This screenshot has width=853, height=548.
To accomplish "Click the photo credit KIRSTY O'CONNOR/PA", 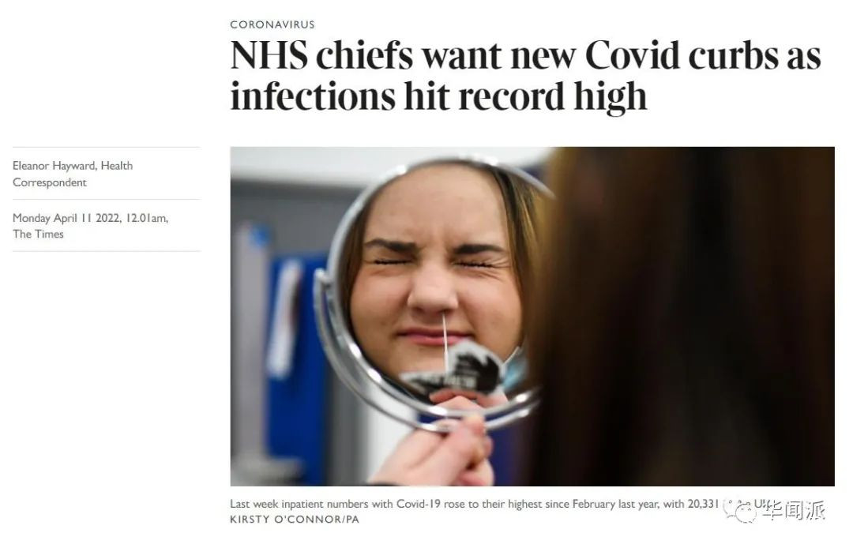I will (295, 520).
